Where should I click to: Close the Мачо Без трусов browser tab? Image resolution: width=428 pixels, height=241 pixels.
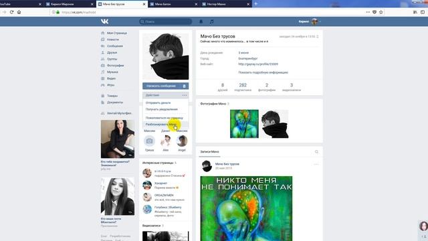pos(144,4)
